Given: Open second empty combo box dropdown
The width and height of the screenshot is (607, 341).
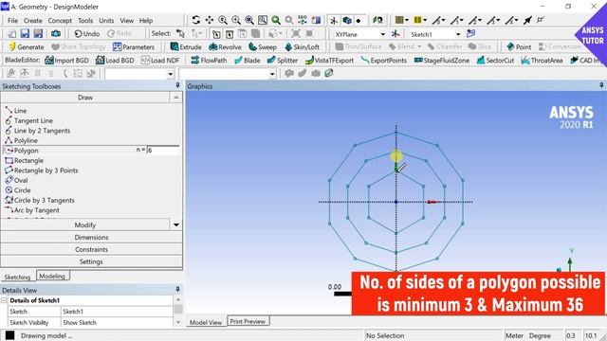Looking at the screenshot, I should (x=272, y=74).
